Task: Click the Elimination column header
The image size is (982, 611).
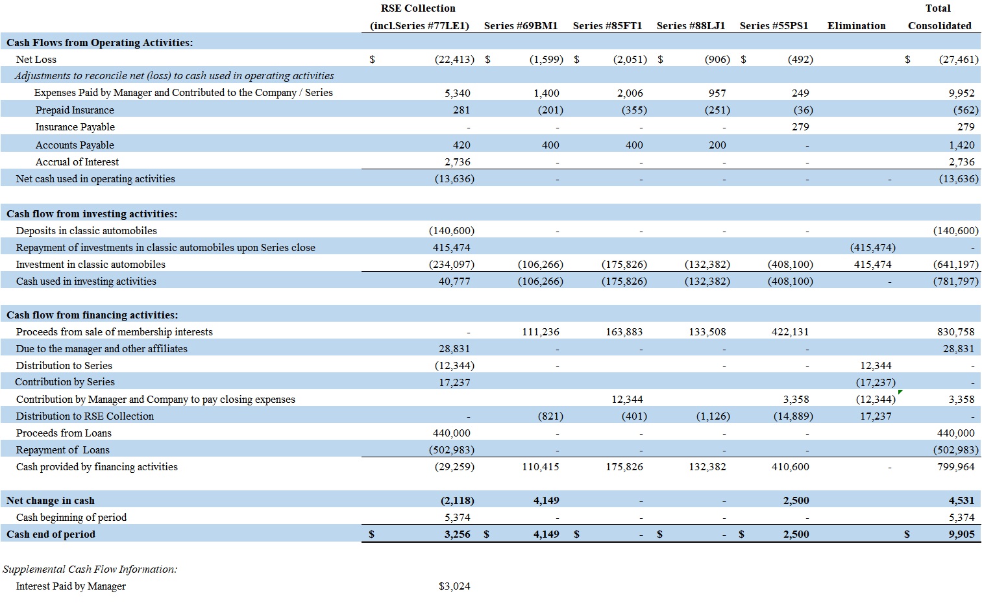Action: pos(856,26)
